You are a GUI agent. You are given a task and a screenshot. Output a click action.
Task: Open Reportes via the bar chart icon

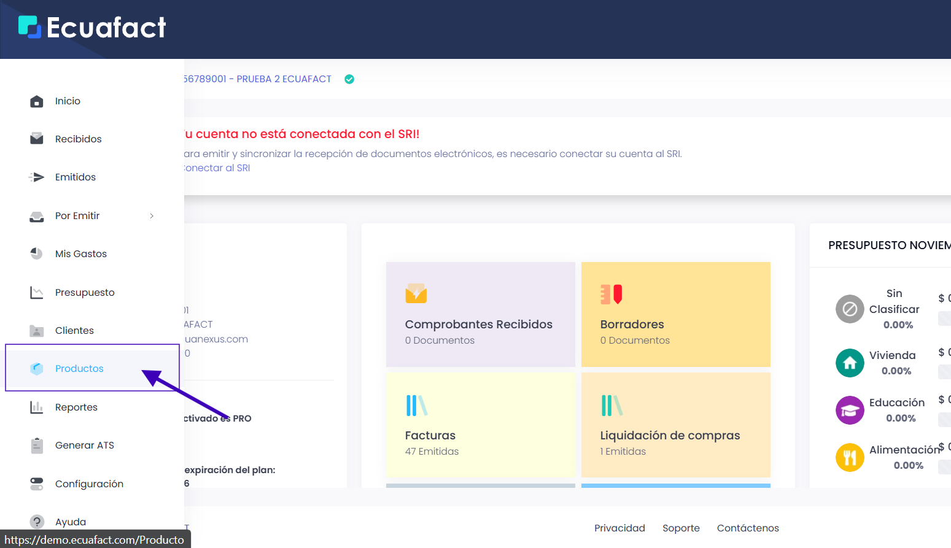[37, 407]
